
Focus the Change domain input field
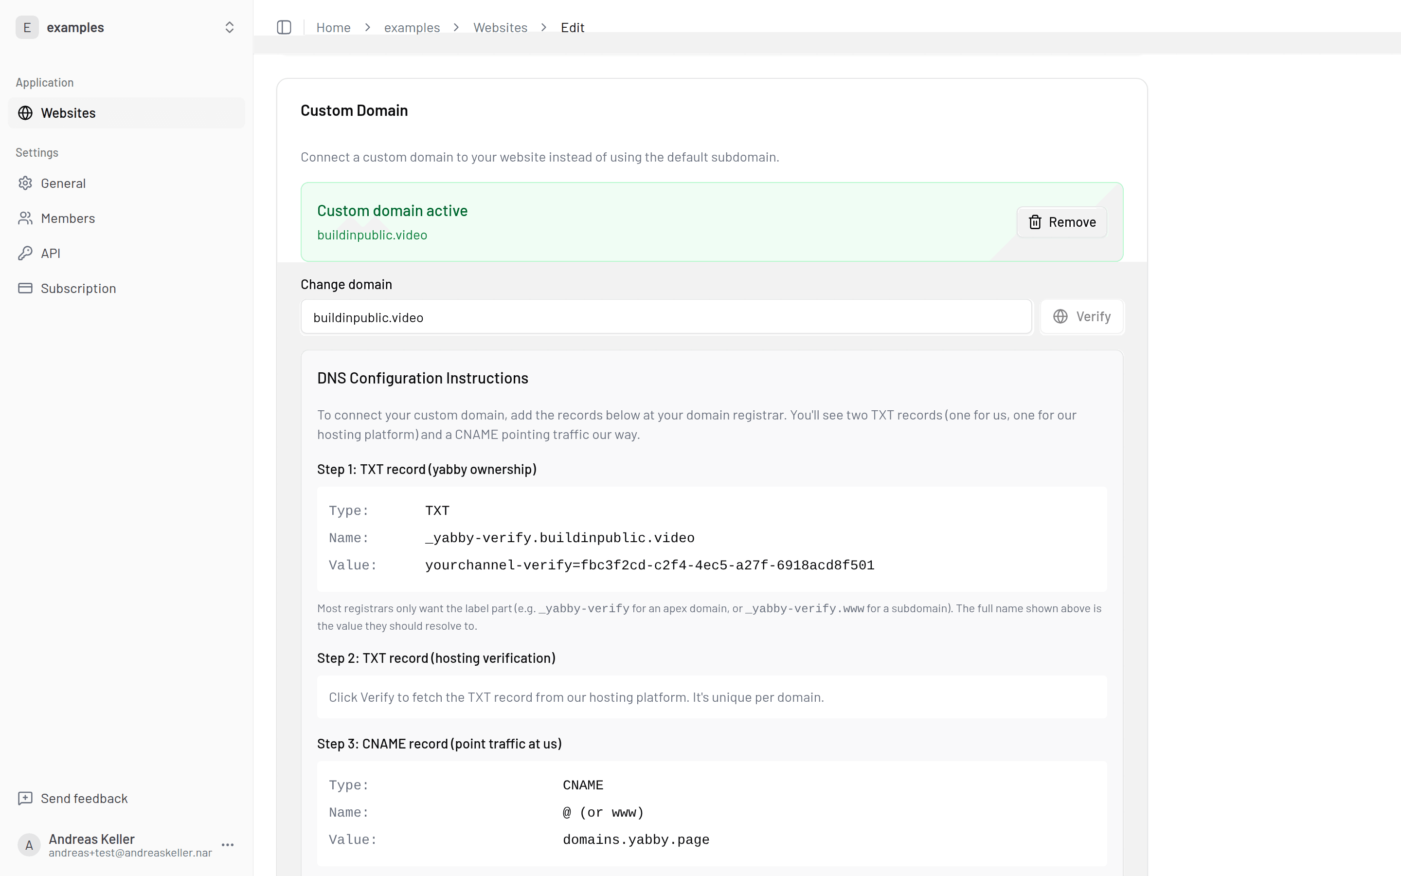pyautogui.click(x=666, y=317)
